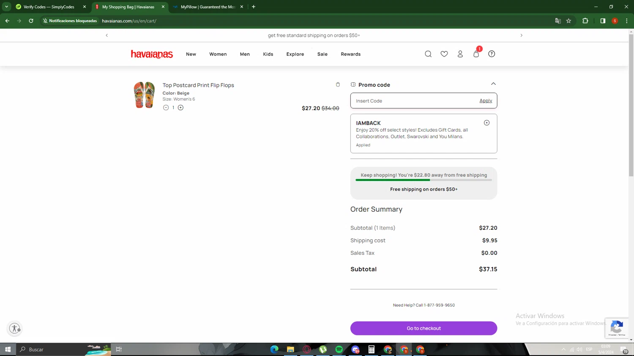Open the Rewards page
The width and height of the screenshot is (634, 356).
(351, 54)
